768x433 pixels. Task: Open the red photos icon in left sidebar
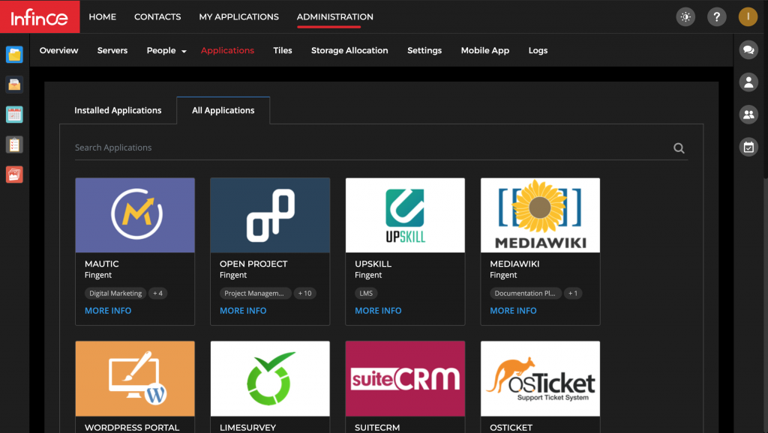click(x=14, y=175)
